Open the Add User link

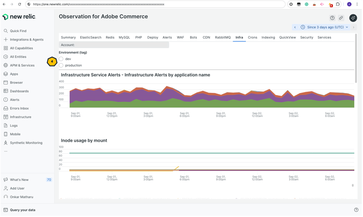point(17,189)
